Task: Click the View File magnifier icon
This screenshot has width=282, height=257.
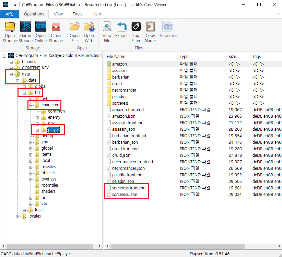Action: click(x=107, y=27)
